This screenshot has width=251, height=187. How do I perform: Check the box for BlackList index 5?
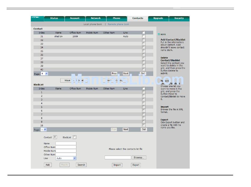click(143, 107)
